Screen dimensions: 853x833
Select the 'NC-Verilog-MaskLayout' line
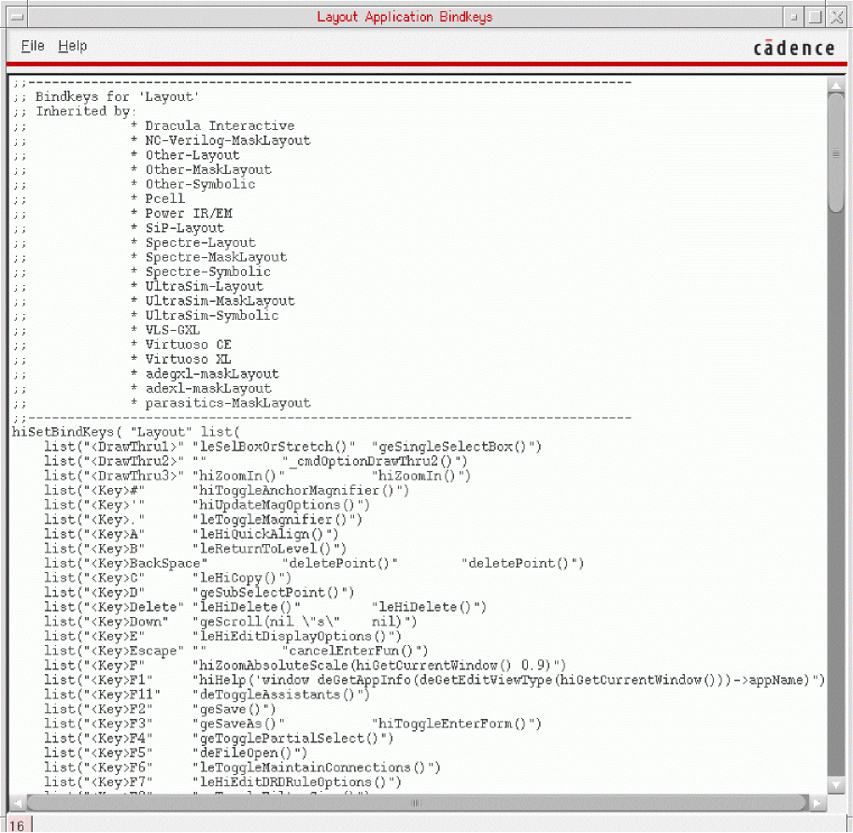(x=220, y=140)
